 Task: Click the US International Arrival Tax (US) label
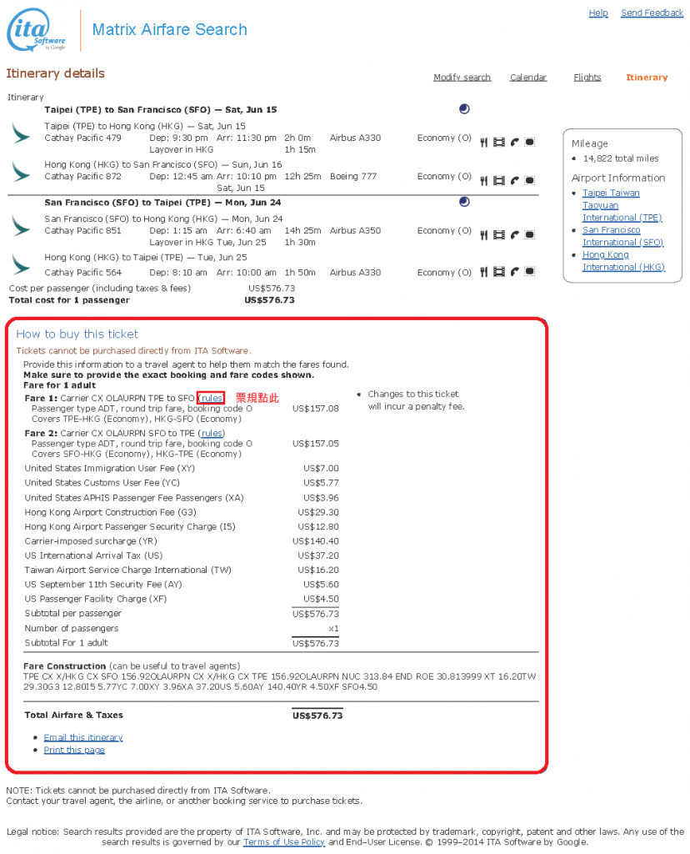click(x=93, y=555)
